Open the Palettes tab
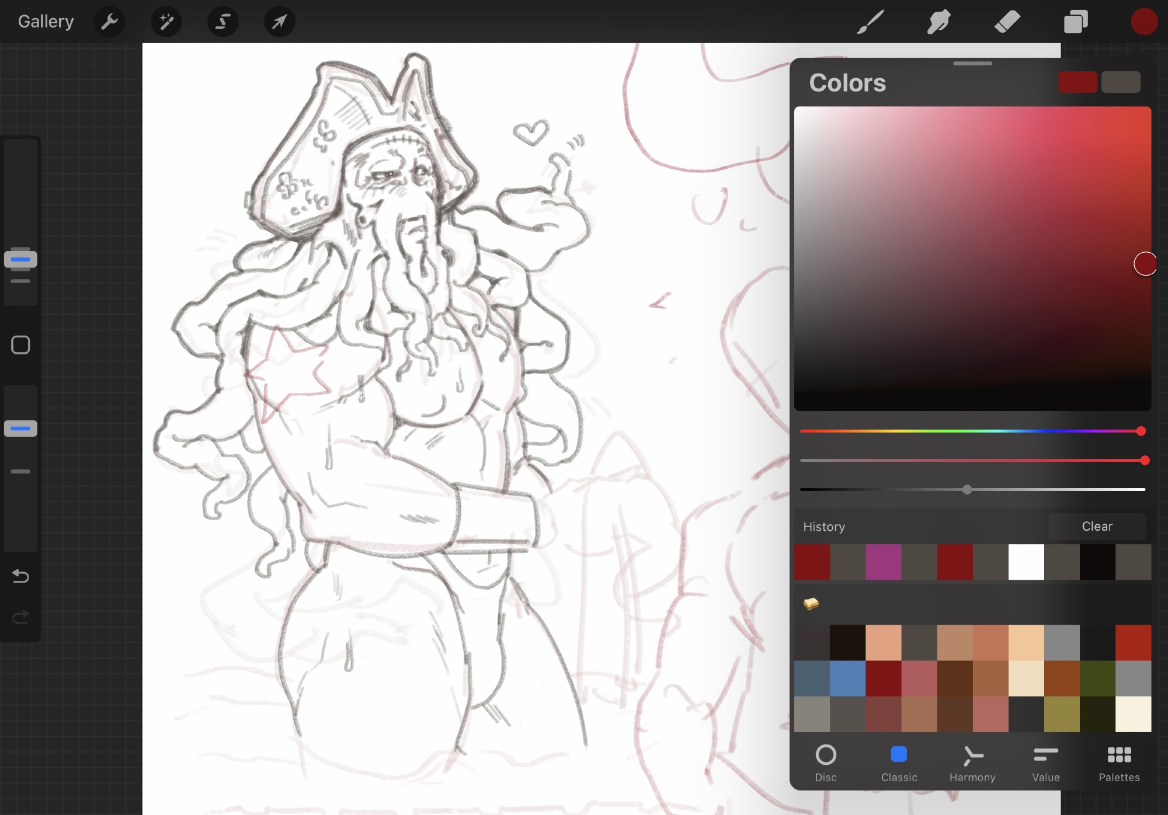Screen dimensions: 1168x815 pyautogui.click(x=1119, y=762)
